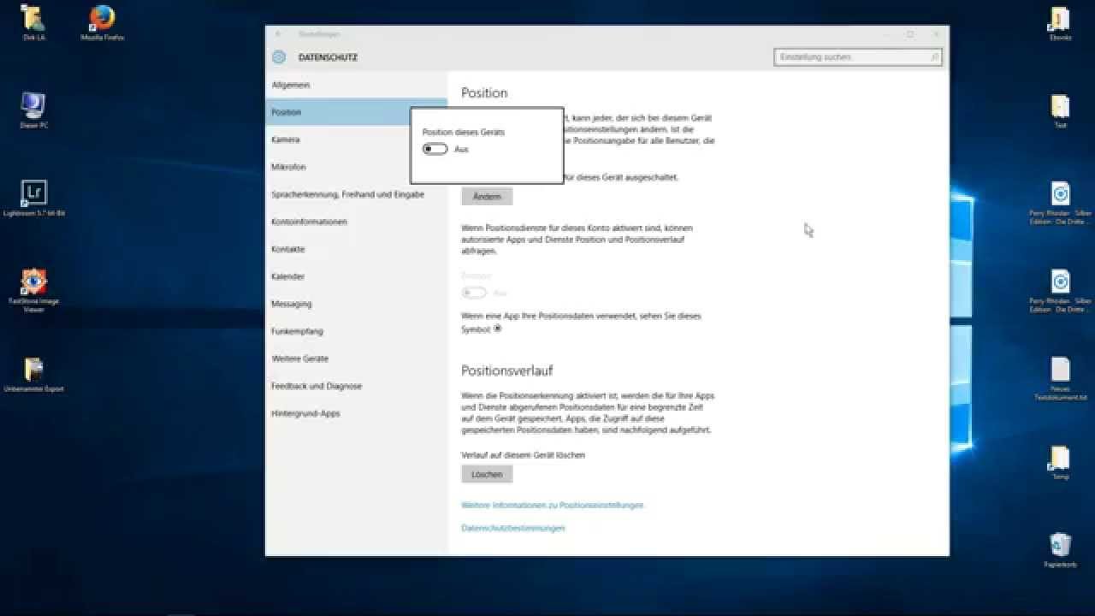This screenshot has width=1095, height=616.
Task: Click the Positionsverlauf heading
Action: 506,370
